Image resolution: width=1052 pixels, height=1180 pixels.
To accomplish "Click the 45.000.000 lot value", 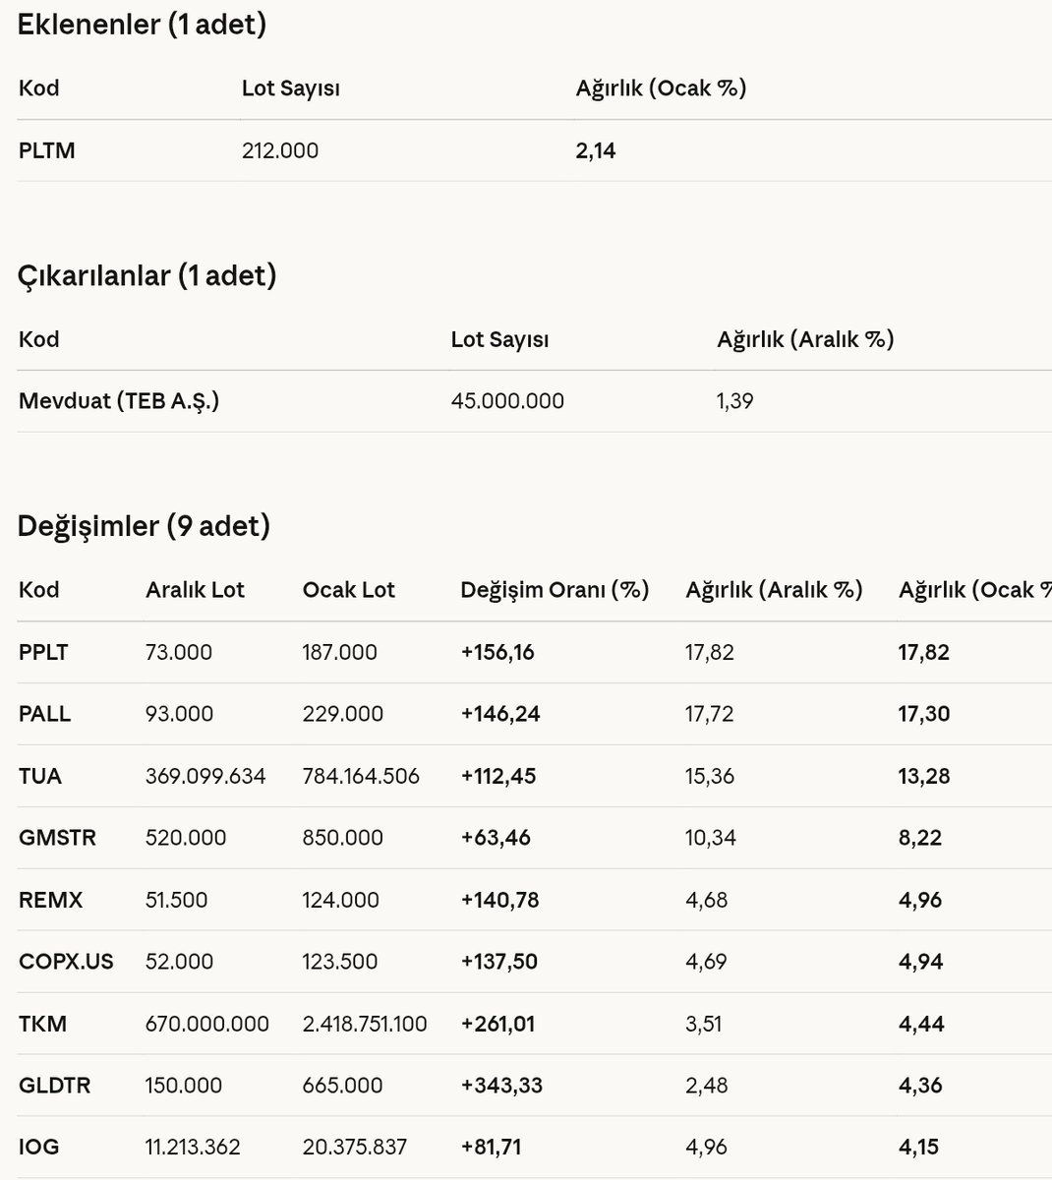I will (x=507, y=401).
